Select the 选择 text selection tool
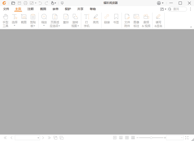Image resolution: width=194 pixels, height=141 pixels. point(15,20)
